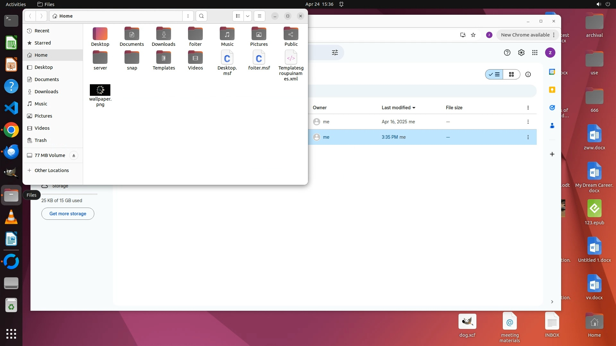Open Google Keep side panel icon
Image resolution: width=616 pixels, height=346 pixels.
[x=552, y=90]
